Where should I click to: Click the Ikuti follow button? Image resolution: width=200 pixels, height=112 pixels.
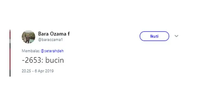(x=154, y=36)
